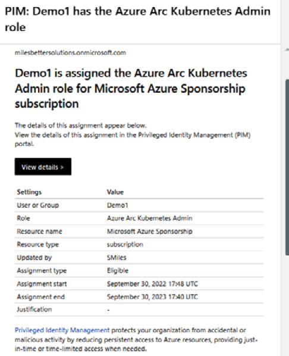Click the Microsoft Azure Sponsorship resource value

tap(149, 232)
